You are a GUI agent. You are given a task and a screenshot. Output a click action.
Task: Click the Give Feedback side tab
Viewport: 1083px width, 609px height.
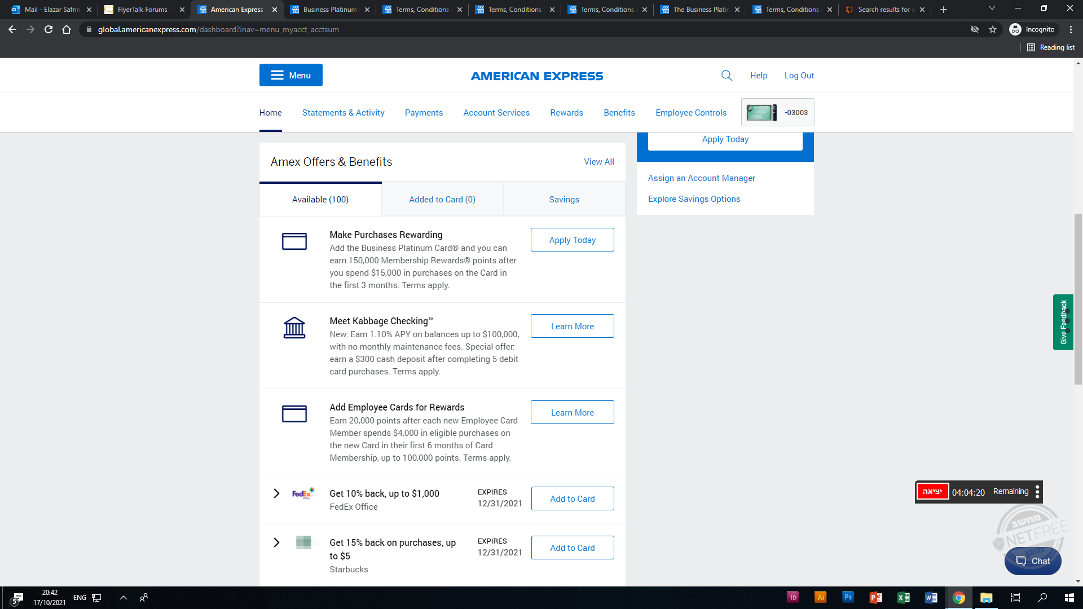[x=1063, y=322]
